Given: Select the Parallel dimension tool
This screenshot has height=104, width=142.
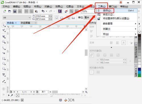Looking at the screenshot, I should tap(4, 81).
